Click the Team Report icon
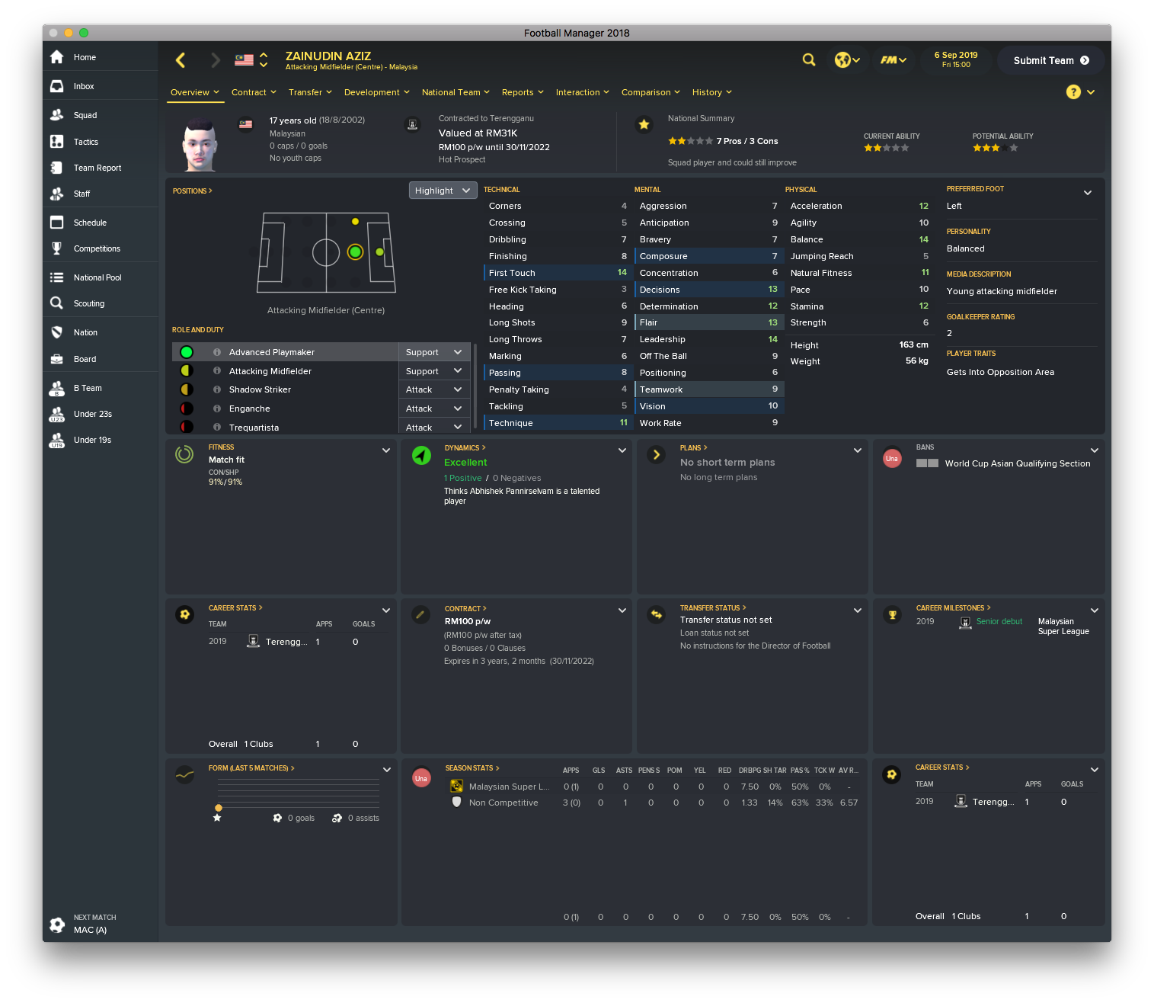The width and height of the screenshot is (1154, 1003). (56, 168)
